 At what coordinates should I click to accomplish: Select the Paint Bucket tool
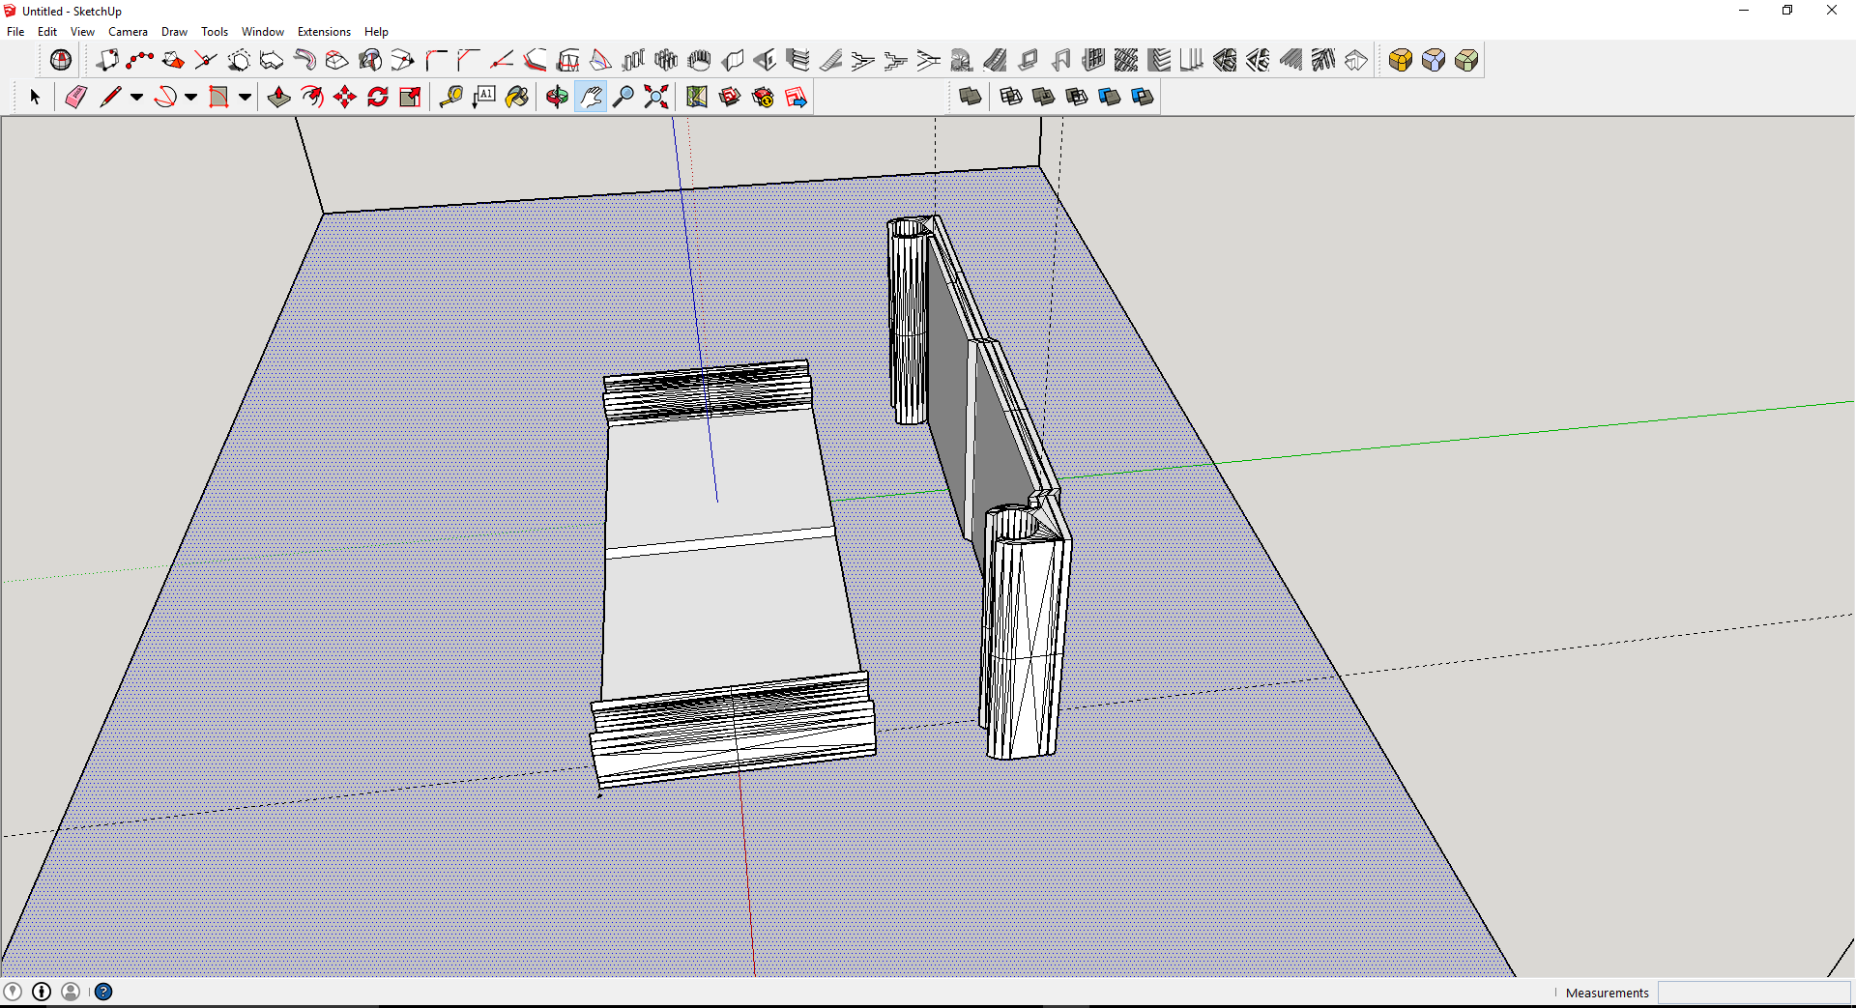[517, 97]
